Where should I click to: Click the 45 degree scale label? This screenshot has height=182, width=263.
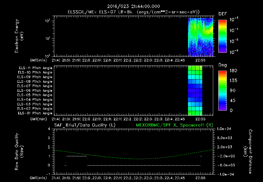click(x=233, y=101)
